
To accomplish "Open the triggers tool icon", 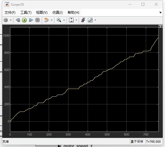I will tap(83, 20).
